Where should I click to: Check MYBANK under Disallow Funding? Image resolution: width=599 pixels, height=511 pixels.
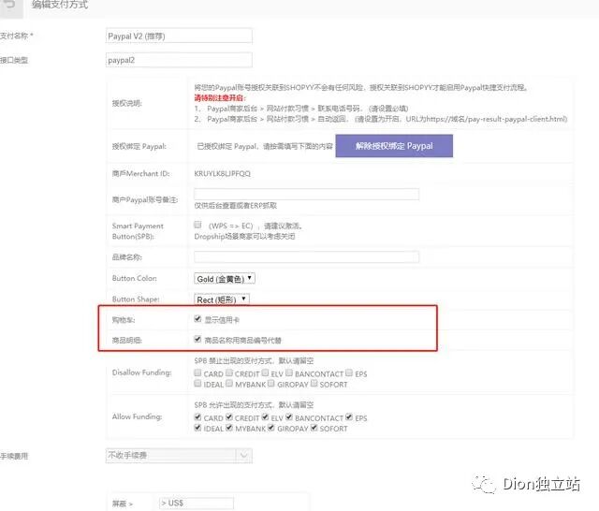(228, 384)
